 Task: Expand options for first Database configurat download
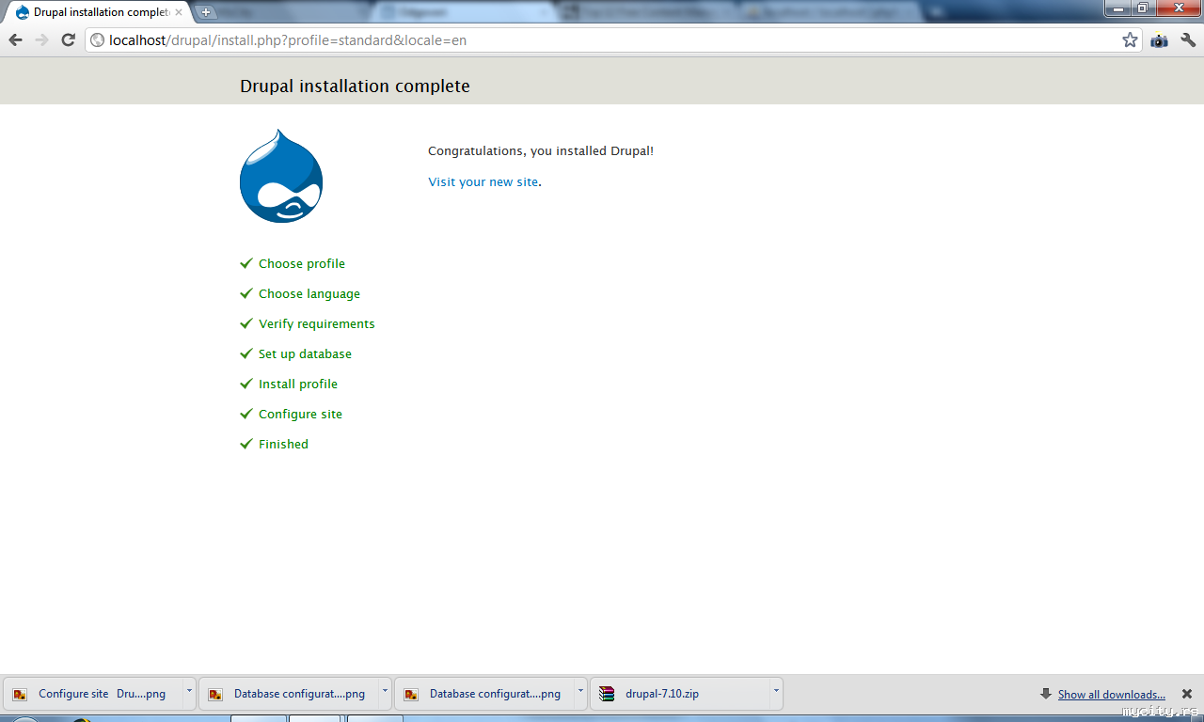pos(385,694)
